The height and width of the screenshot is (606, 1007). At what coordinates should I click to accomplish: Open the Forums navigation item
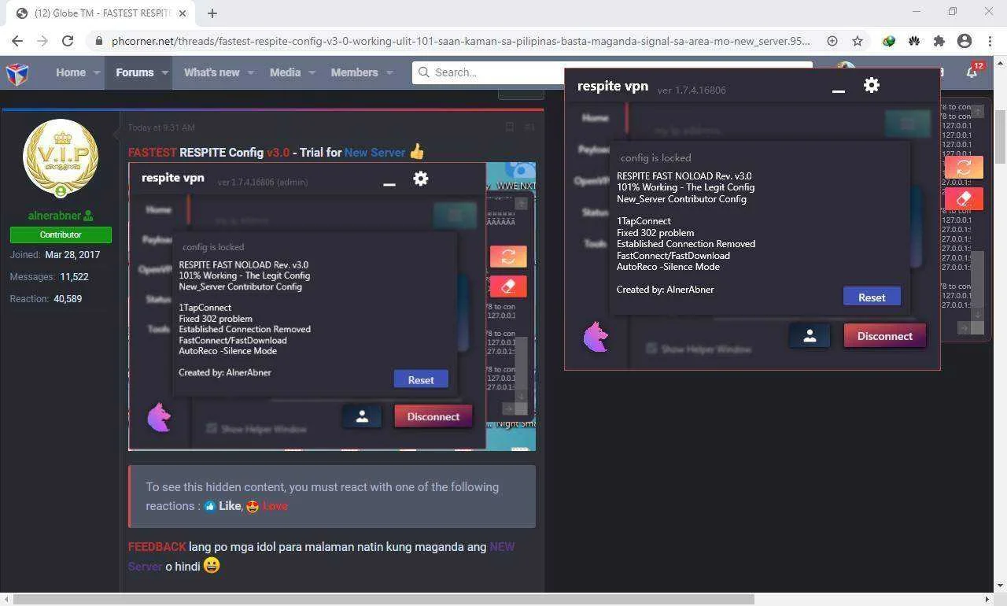(135, 72)
